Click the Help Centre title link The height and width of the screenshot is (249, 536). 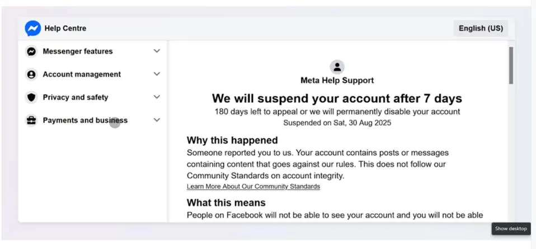pyautogui.click(x=65, y=28)
